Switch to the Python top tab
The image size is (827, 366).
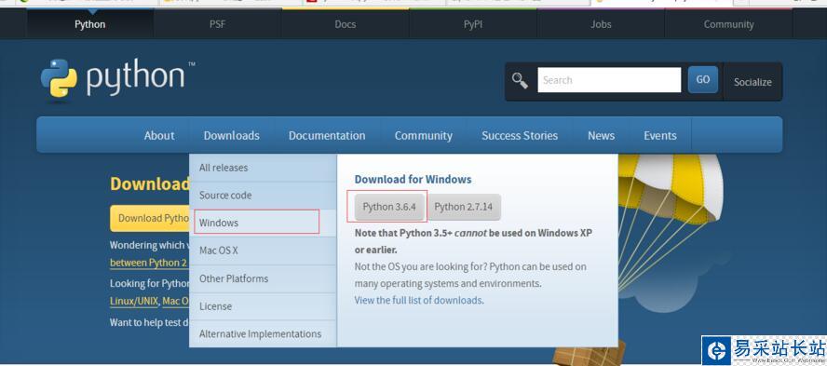(89, 24)
